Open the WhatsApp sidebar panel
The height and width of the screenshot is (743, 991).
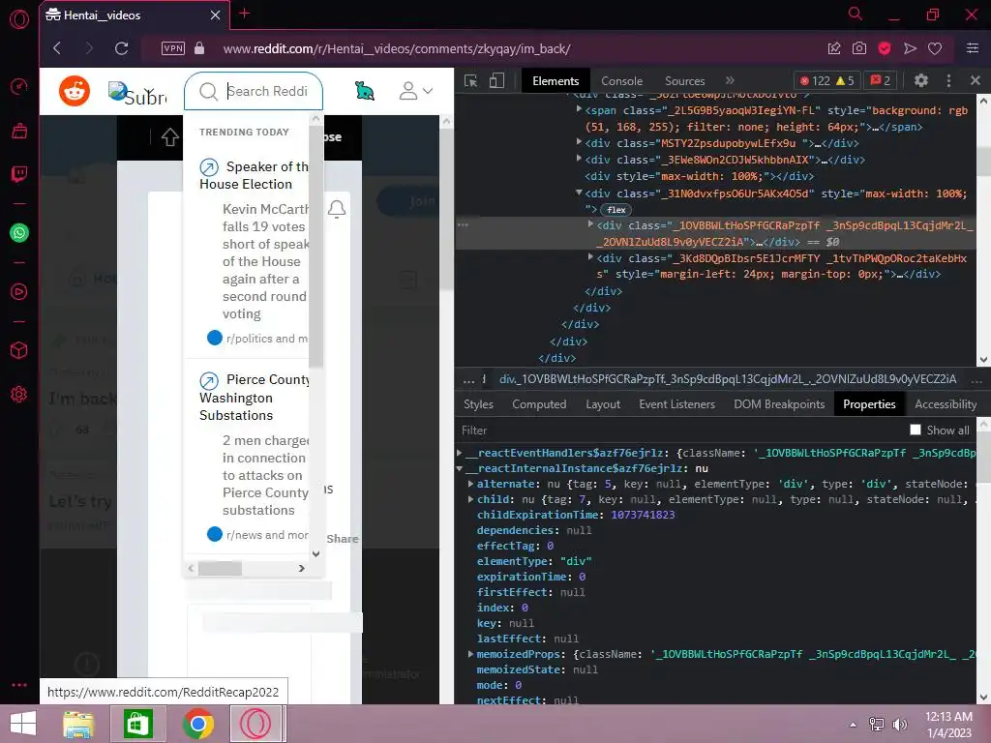tap(19, 232)
